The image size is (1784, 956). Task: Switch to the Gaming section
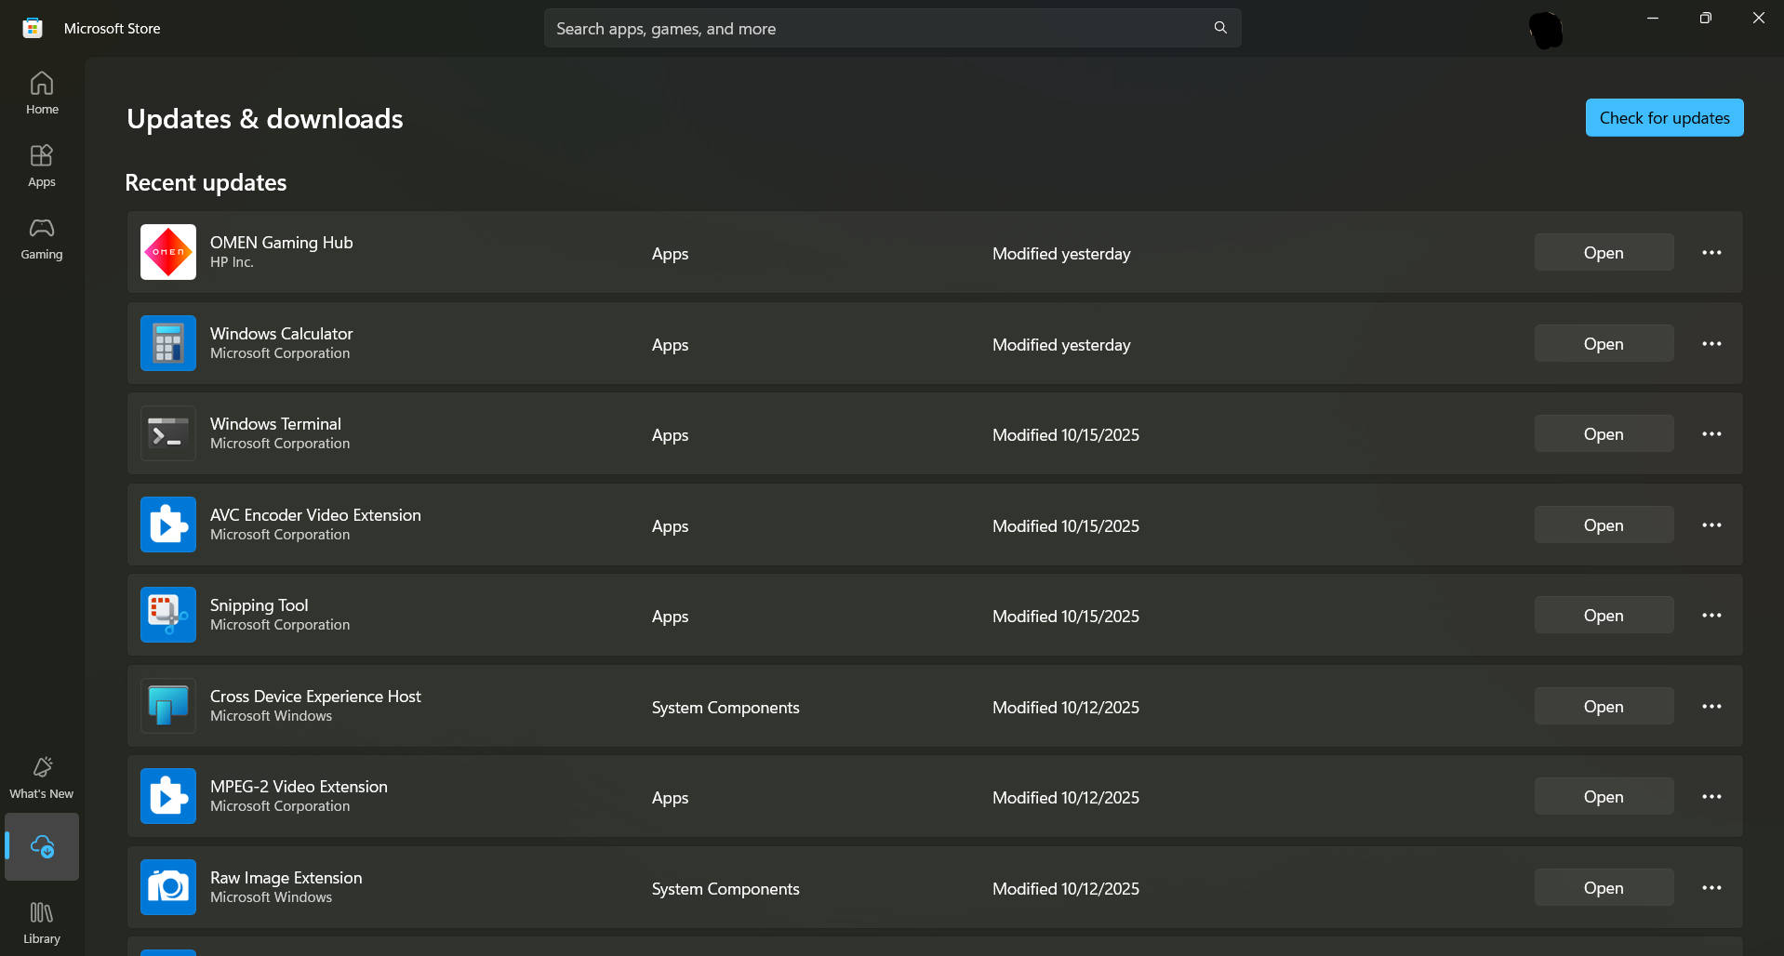(42, 238)
